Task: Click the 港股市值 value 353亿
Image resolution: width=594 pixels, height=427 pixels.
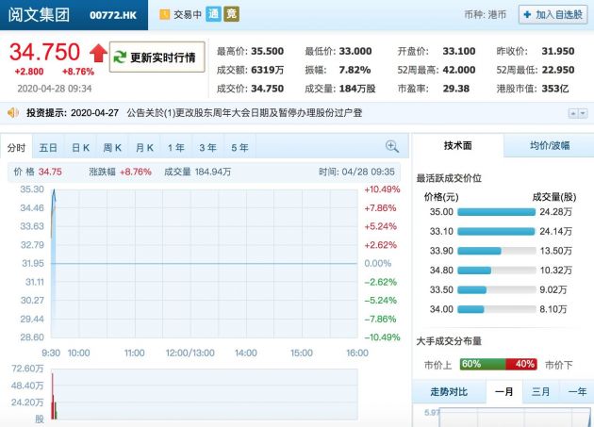Action: (x=555, y=89)
